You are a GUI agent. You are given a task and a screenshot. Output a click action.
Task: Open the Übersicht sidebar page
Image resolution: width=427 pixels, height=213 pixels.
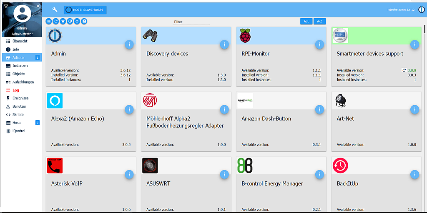[22, 41]
